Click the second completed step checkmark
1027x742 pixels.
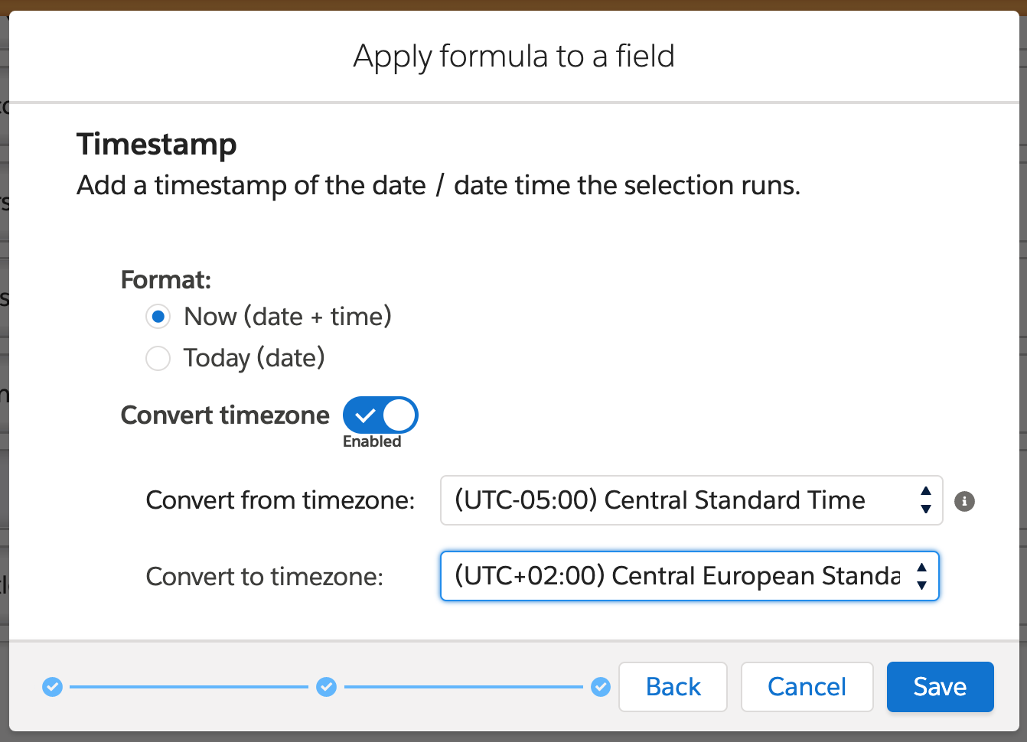[327, 687]
